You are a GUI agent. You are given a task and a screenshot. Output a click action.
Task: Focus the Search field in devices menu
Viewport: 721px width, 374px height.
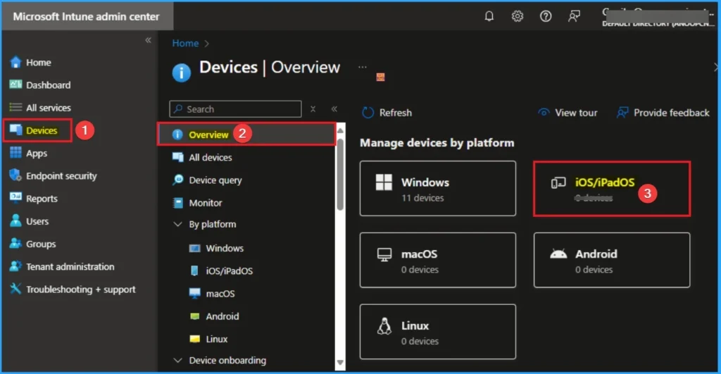point(235,109)
